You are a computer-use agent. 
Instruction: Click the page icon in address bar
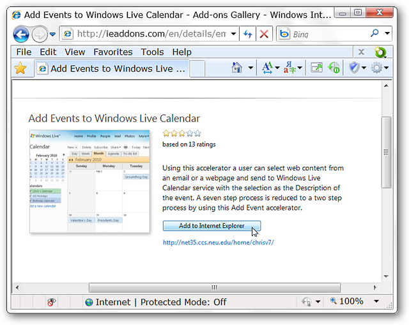tap(68, 34)
